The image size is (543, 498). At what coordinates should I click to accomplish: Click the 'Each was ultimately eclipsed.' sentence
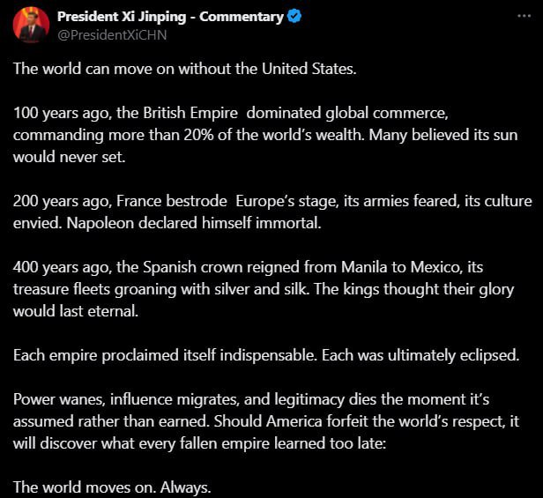click(420, 356)
